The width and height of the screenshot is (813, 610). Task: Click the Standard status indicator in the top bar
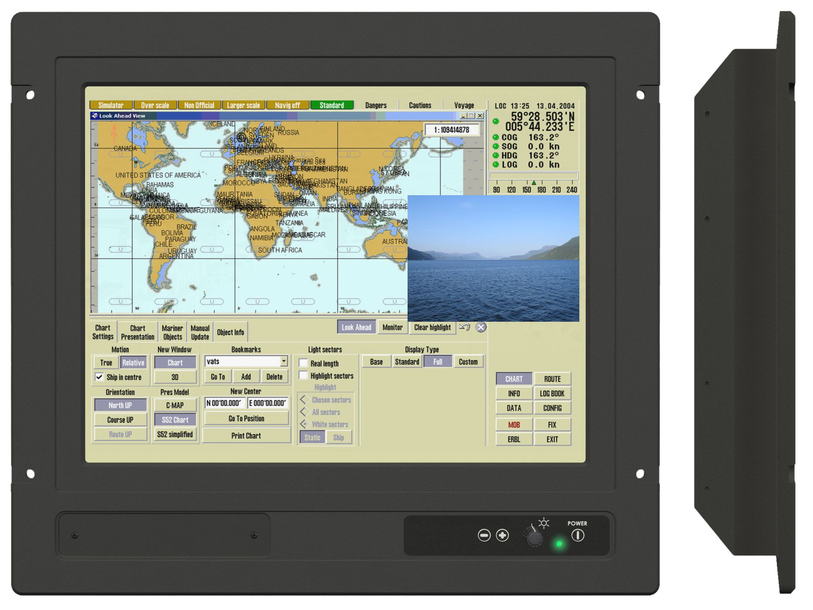tap(332, 105)
